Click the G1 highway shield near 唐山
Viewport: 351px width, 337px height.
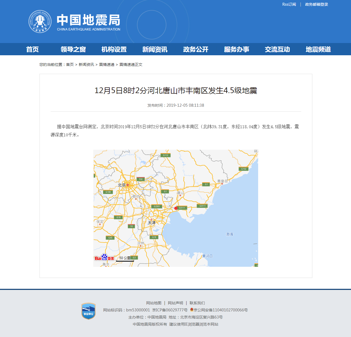165,191
